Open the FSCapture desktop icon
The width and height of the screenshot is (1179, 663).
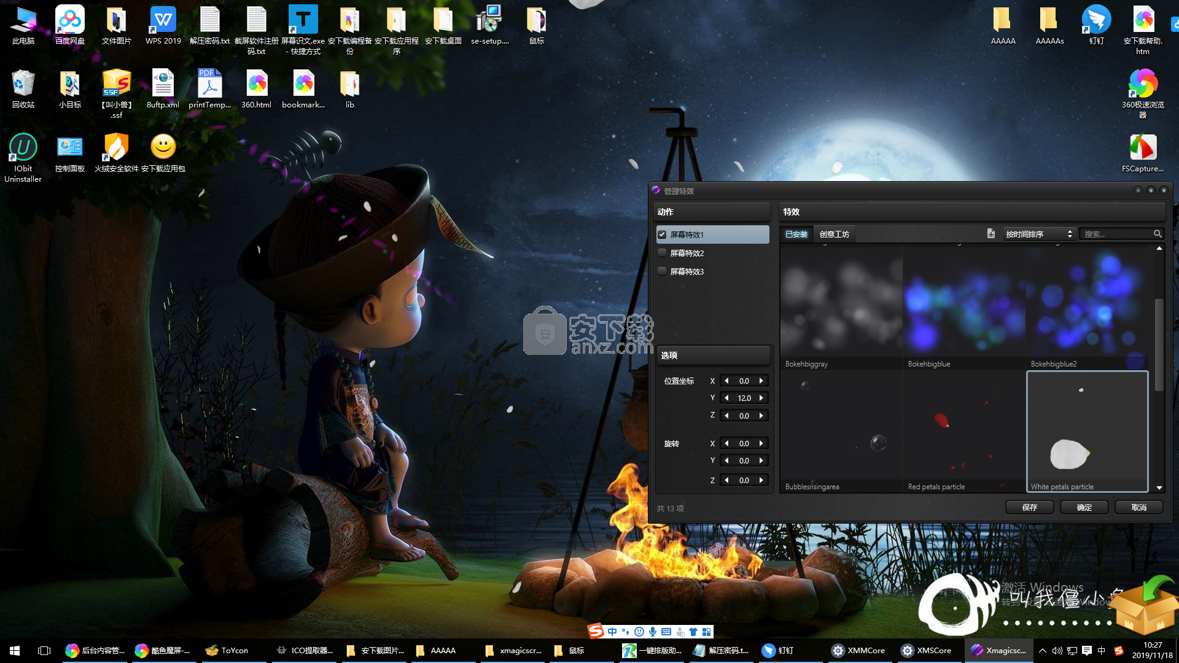[1143, 153]
